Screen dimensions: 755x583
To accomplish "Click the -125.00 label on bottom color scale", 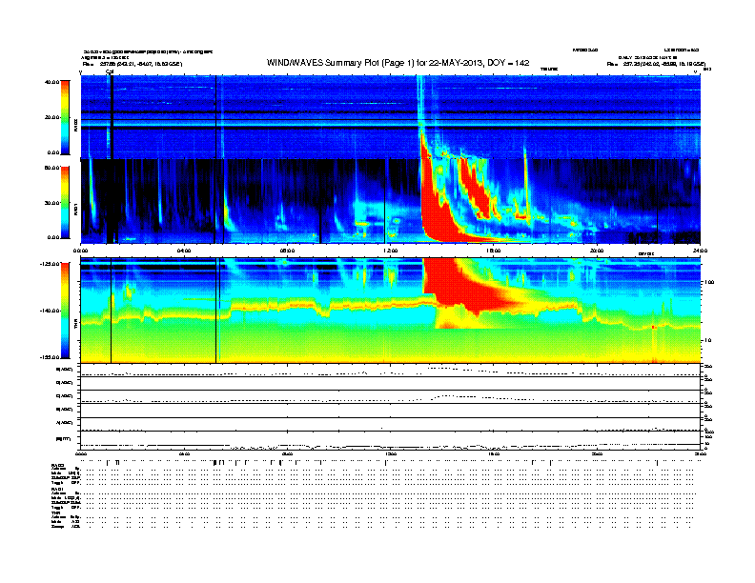I will tap(48, 264).
